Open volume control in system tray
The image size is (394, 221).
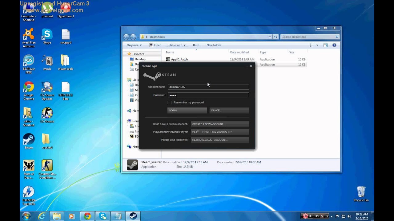350,216
